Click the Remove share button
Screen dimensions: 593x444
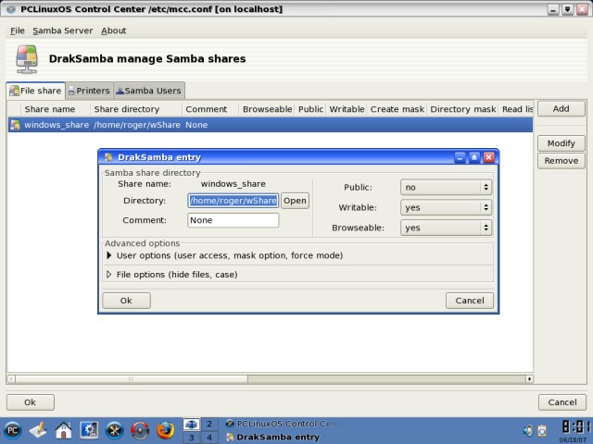[x=561, y=161]
